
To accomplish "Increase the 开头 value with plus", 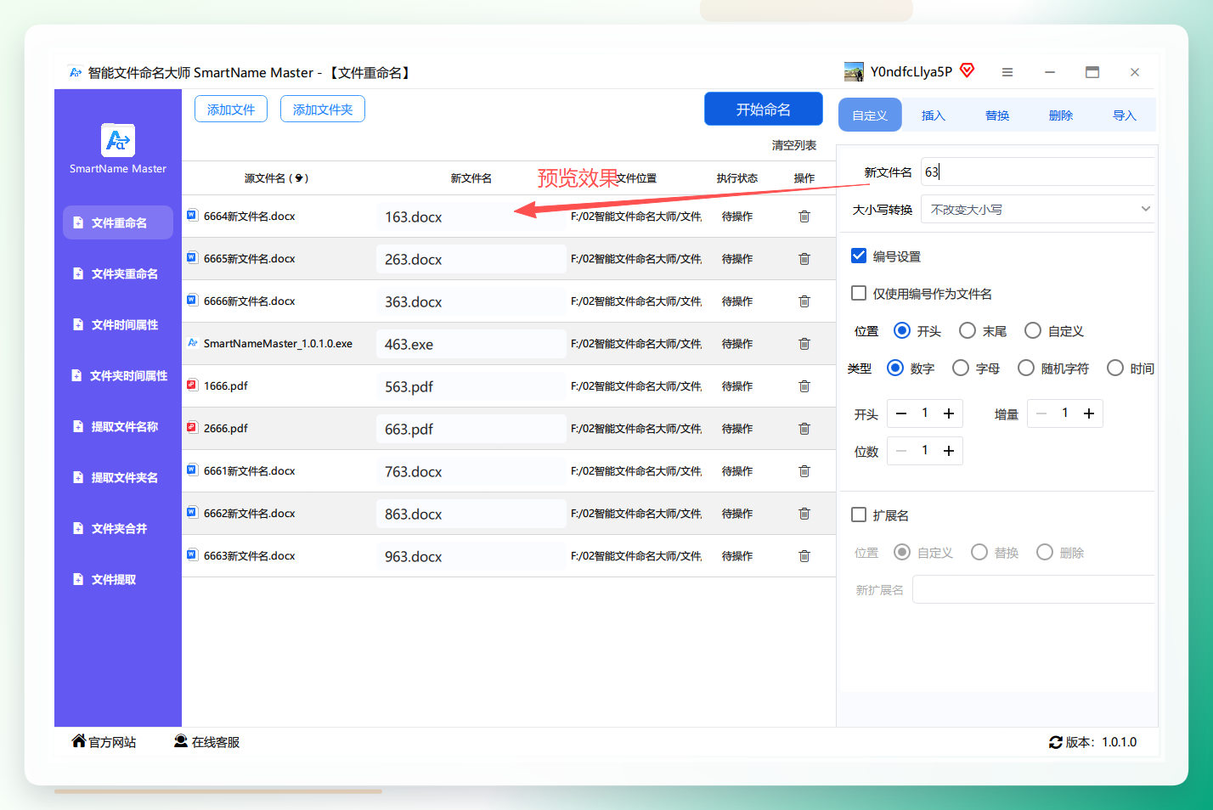I will point(949,413).
